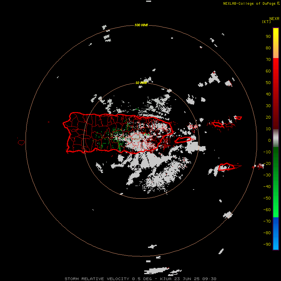Click the -20 value on the velocity scale
The height and width of the screenshot is (281, 281).
coord(267,163)
